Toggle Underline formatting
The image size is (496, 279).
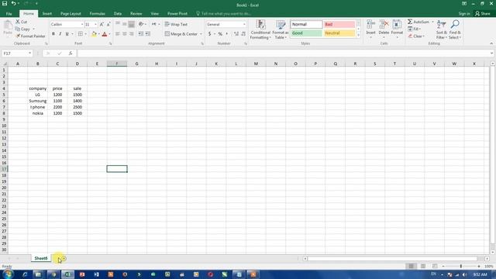[67, 34]
